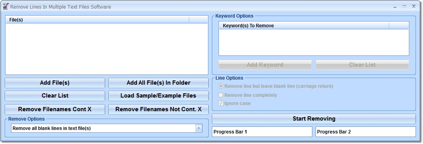This screenshot has height=144, width=423.
Task: Clear keyword list in Keyword Options
Action: pos(362,65)
